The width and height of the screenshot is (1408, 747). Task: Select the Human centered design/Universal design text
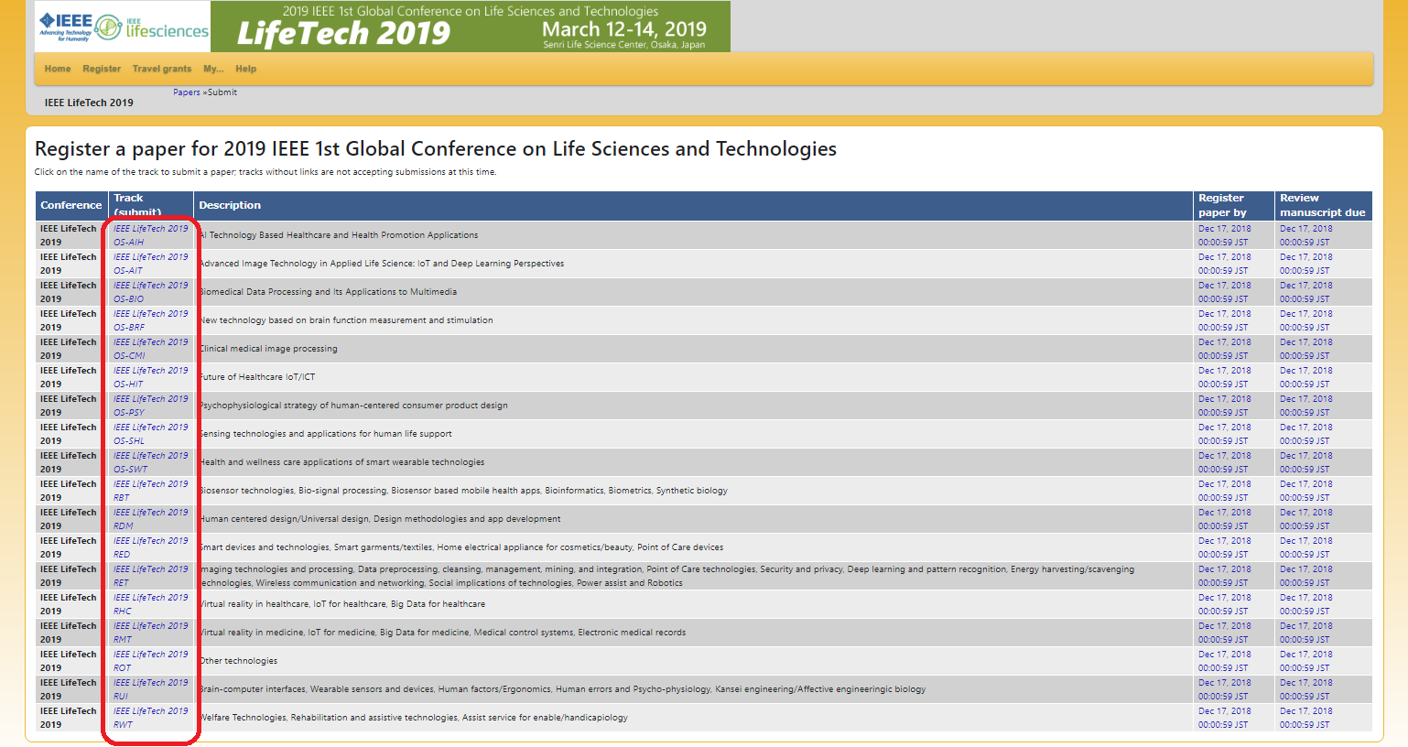380,519
